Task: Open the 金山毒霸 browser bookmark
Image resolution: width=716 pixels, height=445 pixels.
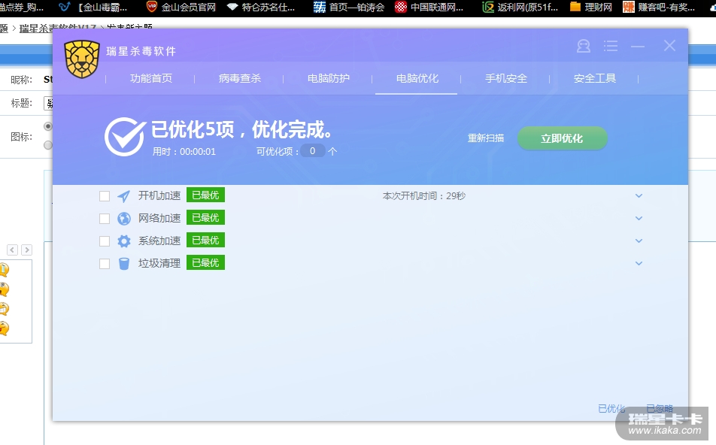Action: (93, 8)
